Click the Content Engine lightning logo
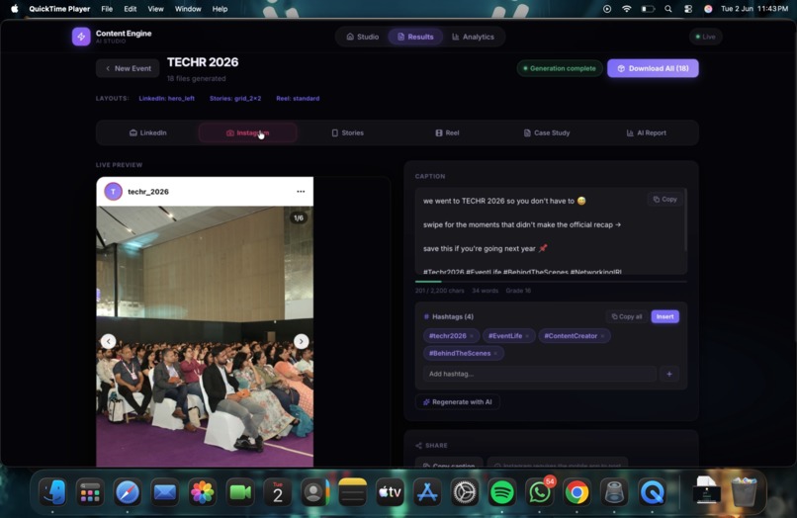The width and height of the screenshot is (797, 518). tap(81, 37)
